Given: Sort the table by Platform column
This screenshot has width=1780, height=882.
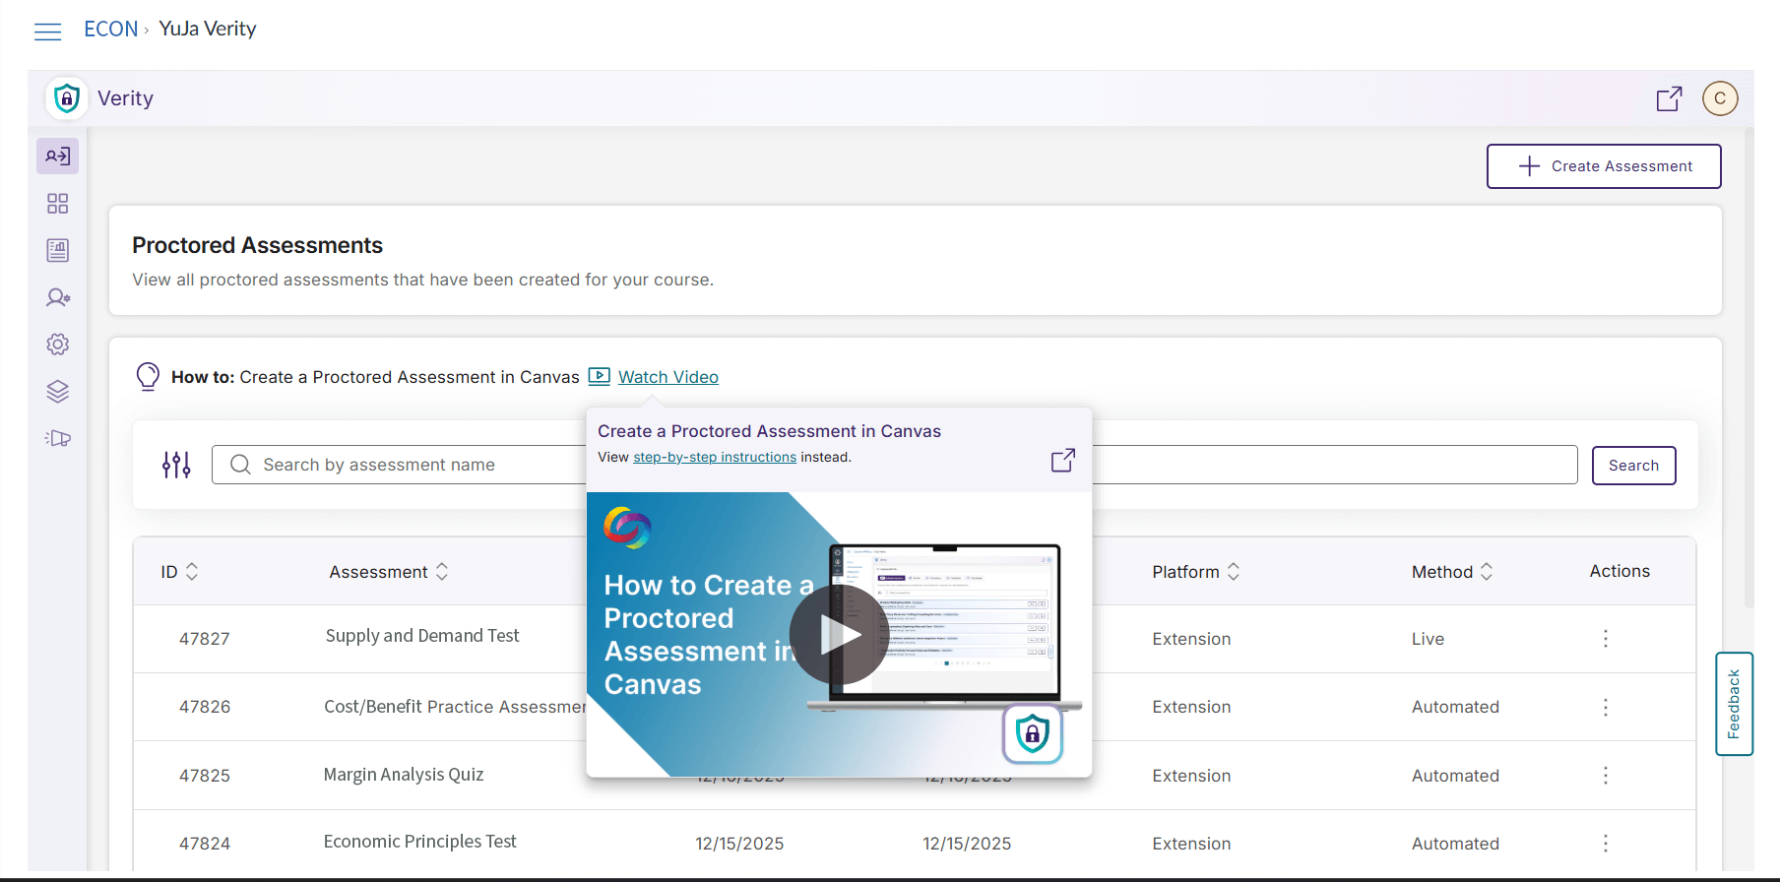Looking at the screenshot, I should (x=1234, y=572).
